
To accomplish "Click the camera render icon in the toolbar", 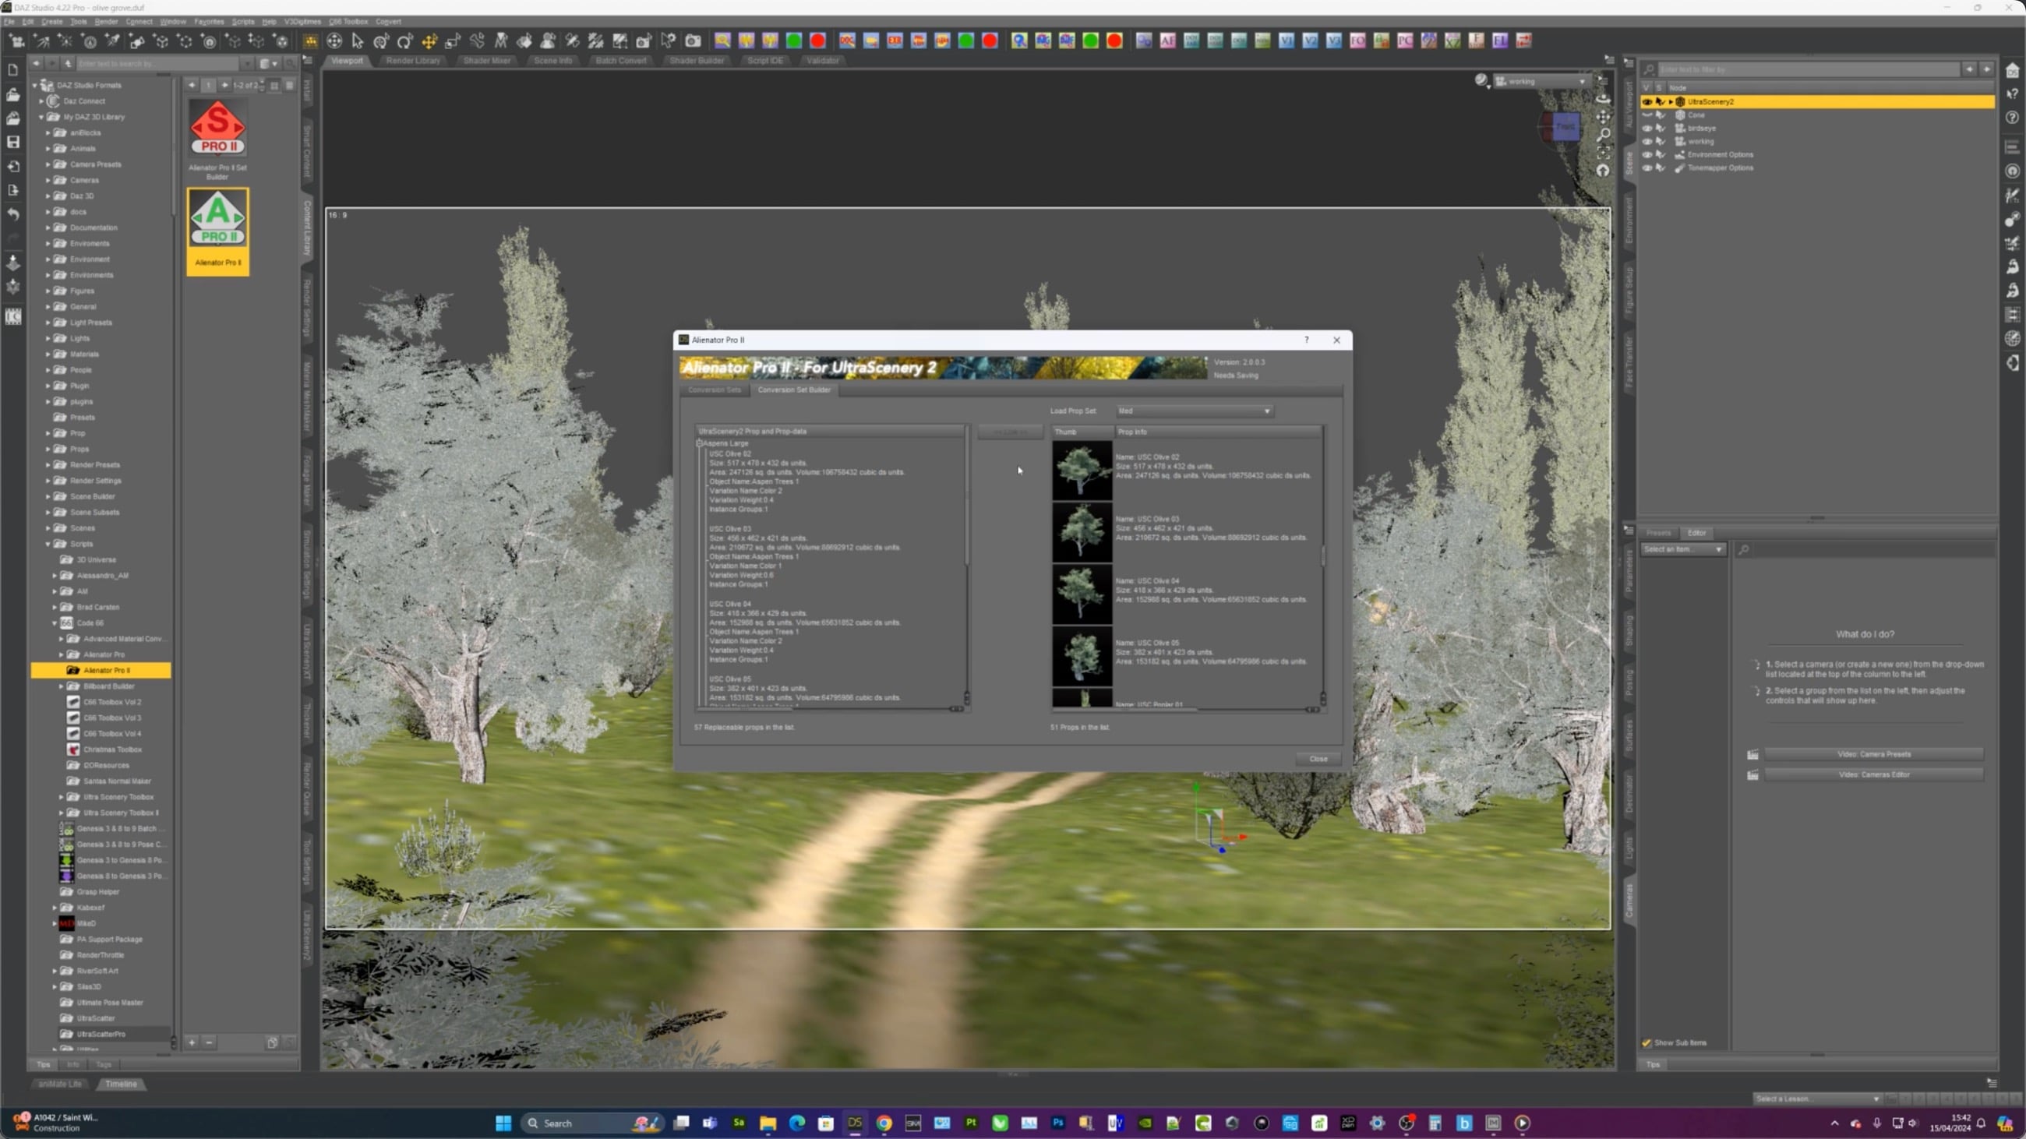I will point(692,41).
